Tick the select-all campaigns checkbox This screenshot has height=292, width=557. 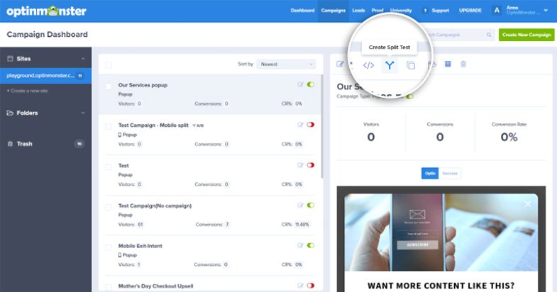[x=109, y=64]
